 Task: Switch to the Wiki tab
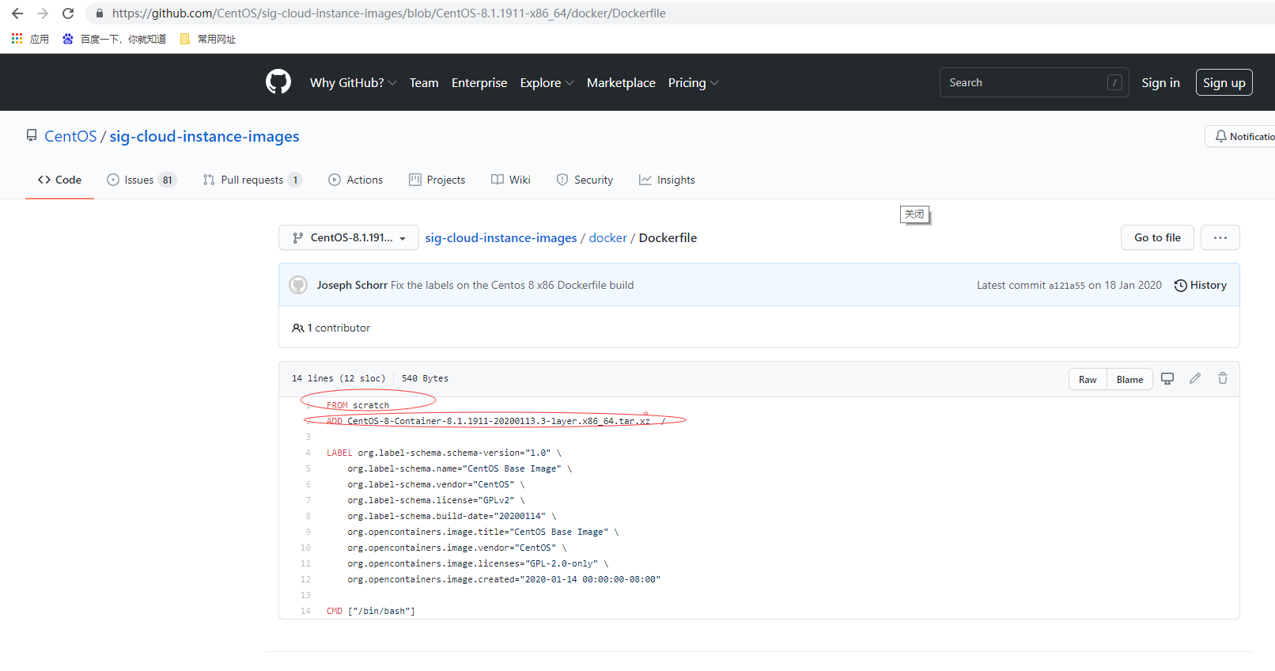click(x=511, y=180)
